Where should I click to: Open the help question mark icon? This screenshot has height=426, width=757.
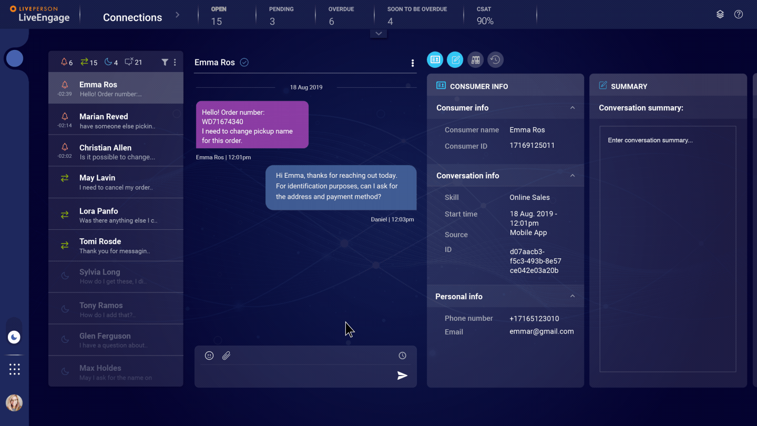(x=739, y=14)
